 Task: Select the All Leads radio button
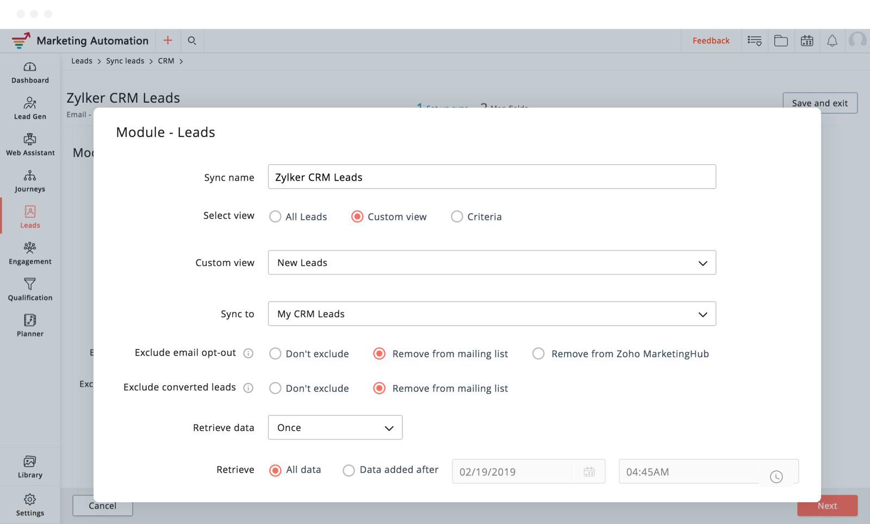point(276,217)
